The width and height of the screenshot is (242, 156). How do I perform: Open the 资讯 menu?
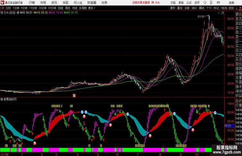54,3
